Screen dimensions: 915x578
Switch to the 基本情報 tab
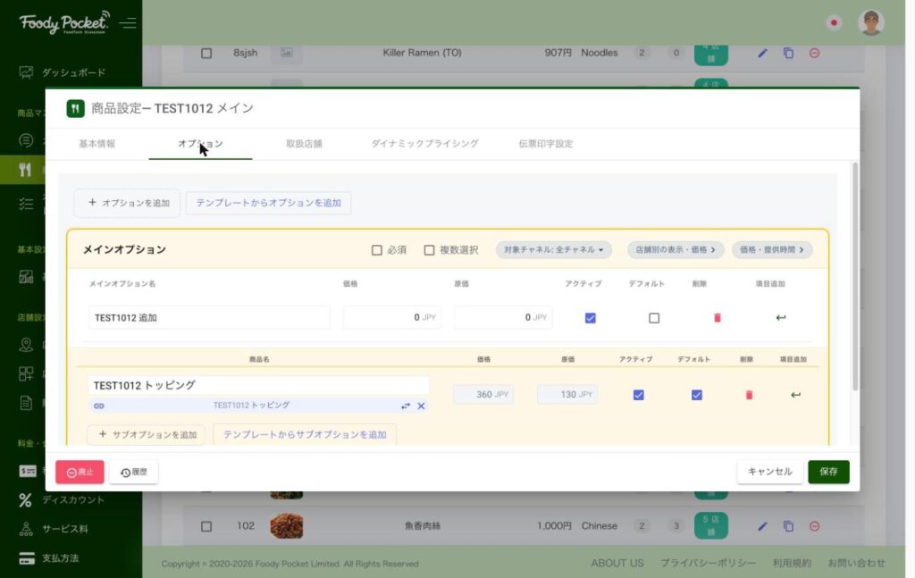tap(97, 144)
